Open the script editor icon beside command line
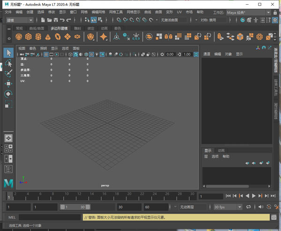The height and width of the screenshot is (231, 281). point(274,217)
